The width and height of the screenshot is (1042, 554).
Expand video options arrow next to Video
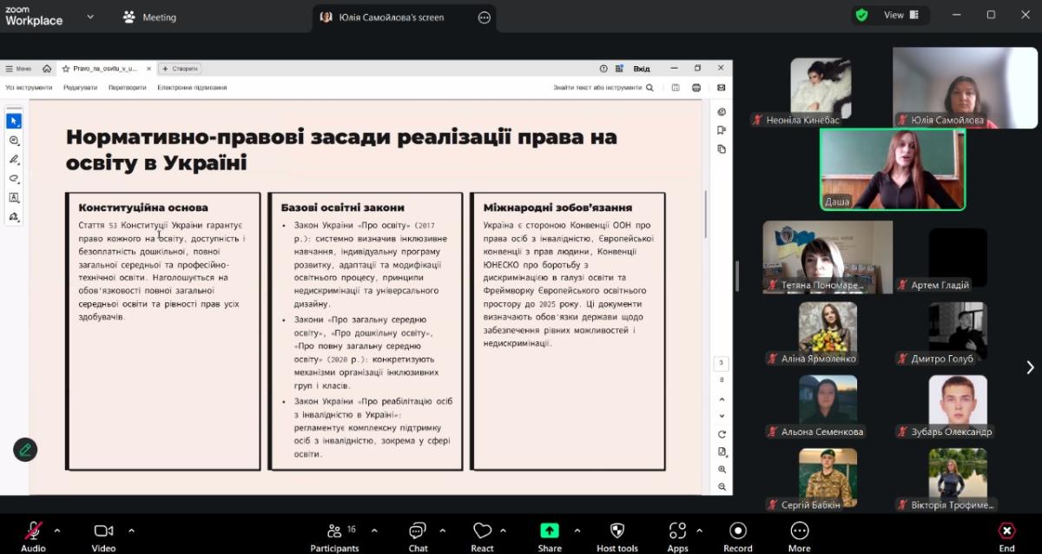coord(131,530)
